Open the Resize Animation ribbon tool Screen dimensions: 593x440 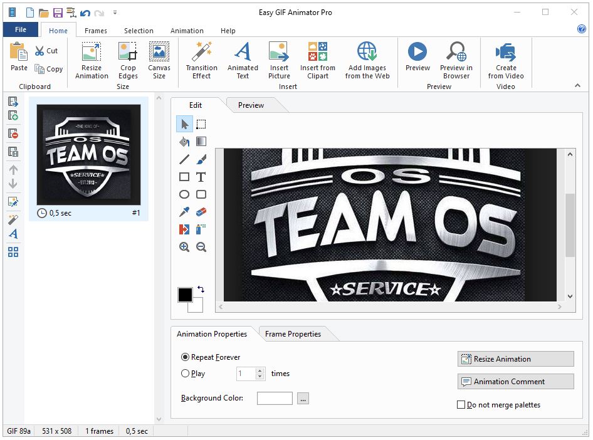pyautogui.click(x=92, y=60)
